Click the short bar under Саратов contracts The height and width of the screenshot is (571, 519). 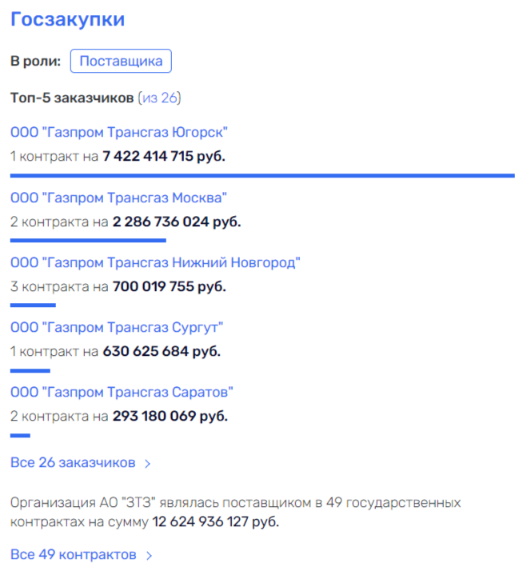click(x=20, y=435)
